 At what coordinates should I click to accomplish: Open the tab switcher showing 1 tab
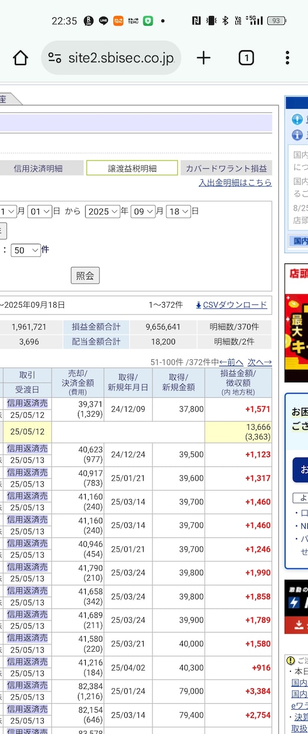point(246,57)
